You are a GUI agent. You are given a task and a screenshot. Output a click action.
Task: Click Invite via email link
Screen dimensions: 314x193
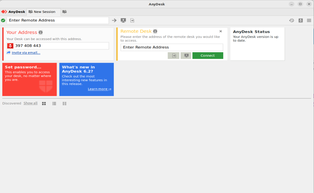tap(26, 53)
